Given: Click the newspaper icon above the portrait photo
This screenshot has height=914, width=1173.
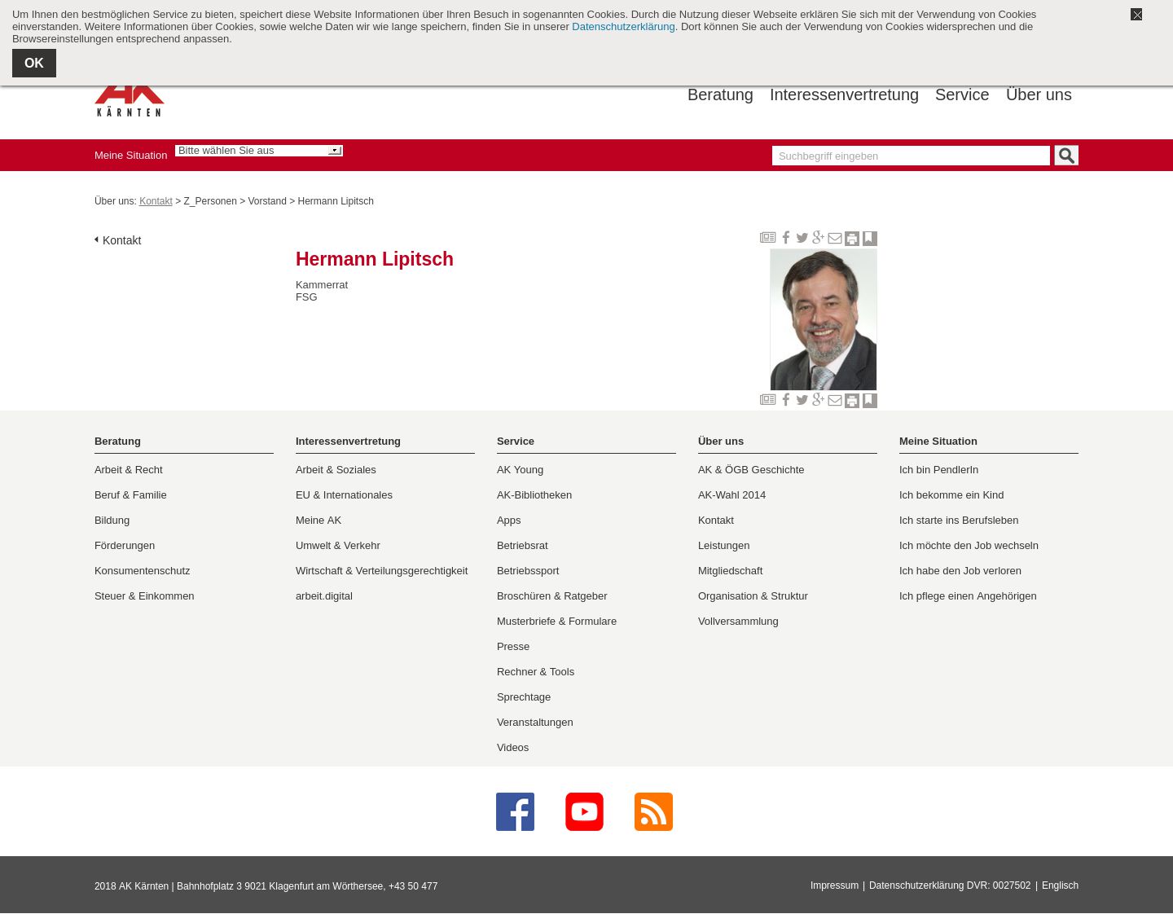Looking at the screenshot, I should tap(767, 238).
